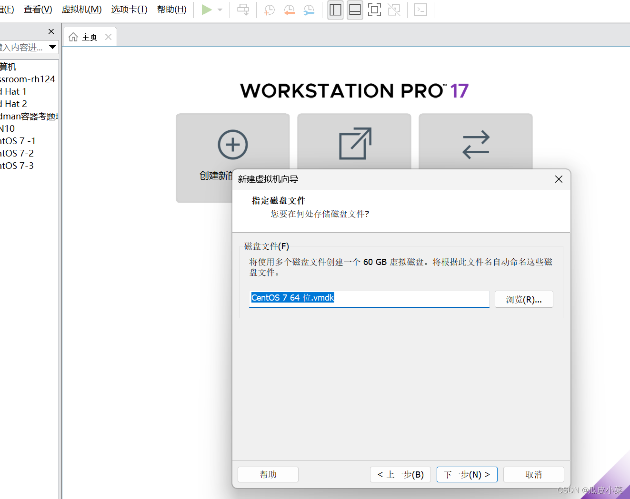Screen dimensions: 630x499
Task: Open the 帮助(H) menu
Action: (172, 10)
